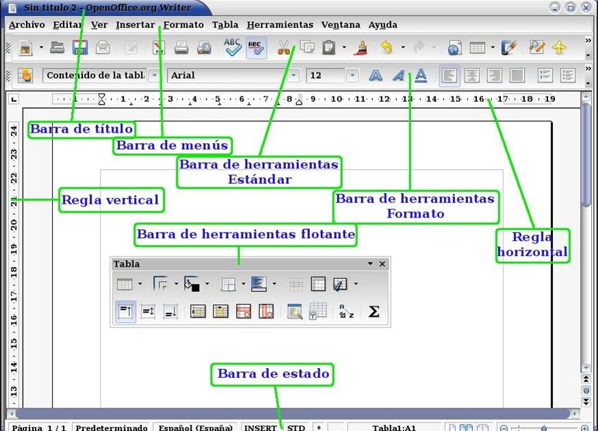Click the Paste clipboard icon
The height and width of the screenshot is (431, 598).
click(x=328, y=48)
